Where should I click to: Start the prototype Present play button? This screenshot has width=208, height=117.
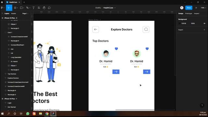point(196,8)
